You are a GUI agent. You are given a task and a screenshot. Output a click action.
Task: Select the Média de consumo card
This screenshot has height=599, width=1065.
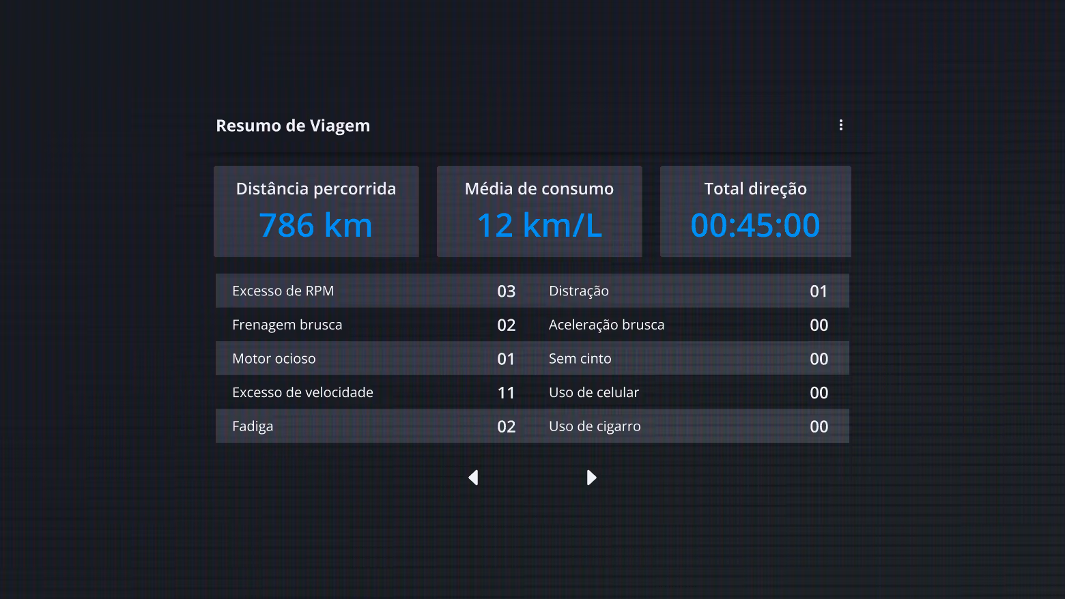(x=539, y=211)
